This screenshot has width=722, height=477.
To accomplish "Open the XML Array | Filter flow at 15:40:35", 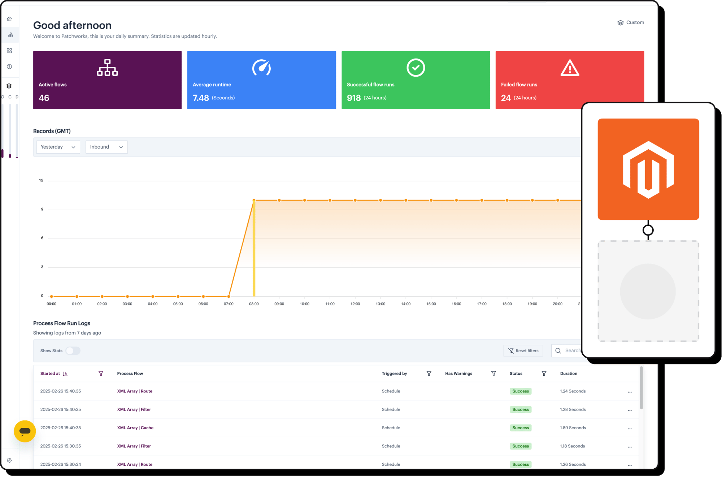I will click(134, 410).
